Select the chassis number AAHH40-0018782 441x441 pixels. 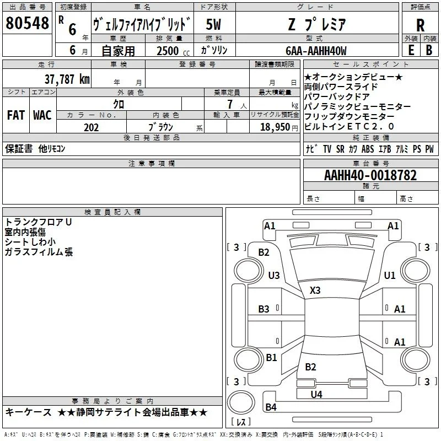(370, 175)
